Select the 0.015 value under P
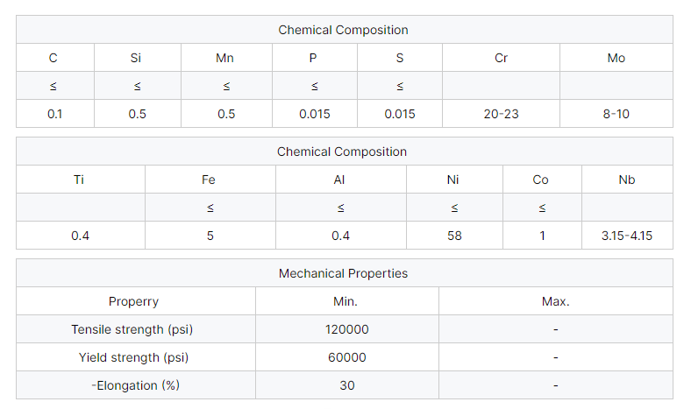This screenshot has width=684, height=409. pyautogui.click(x=315, y=114)
